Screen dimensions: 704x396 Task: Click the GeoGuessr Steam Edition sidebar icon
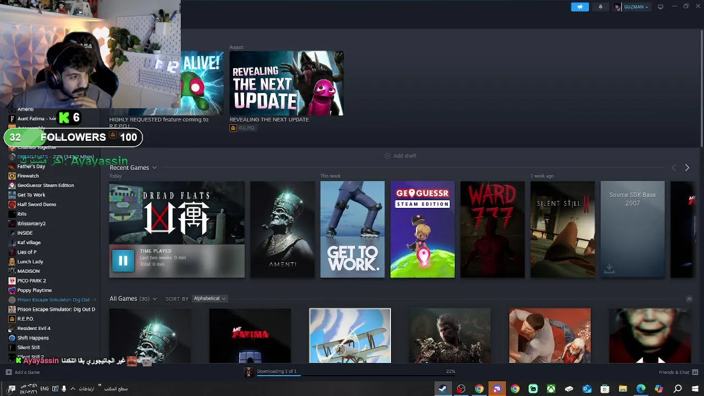coord(12,185)
